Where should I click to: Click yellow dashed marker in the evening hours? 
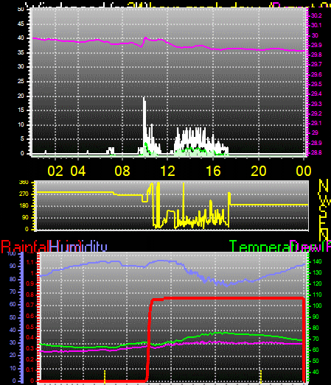point(261,376)
